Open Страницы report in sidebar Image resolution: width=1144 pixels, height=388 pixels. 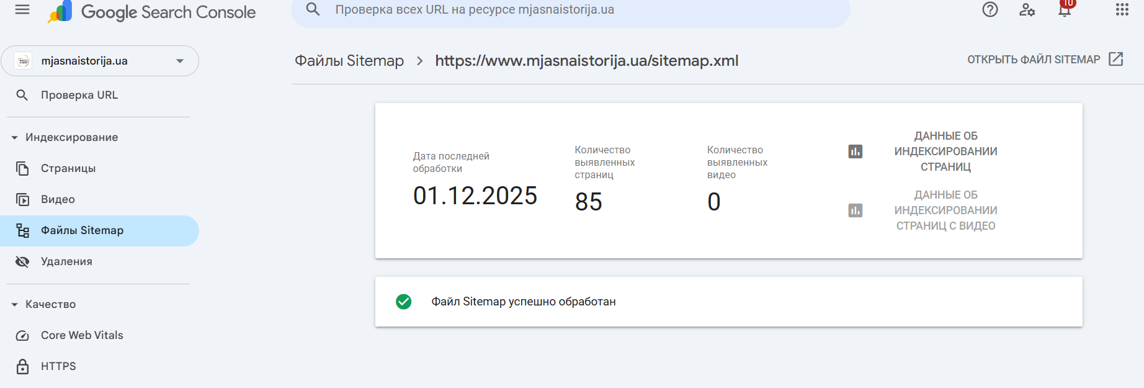(x=68, y=168)
